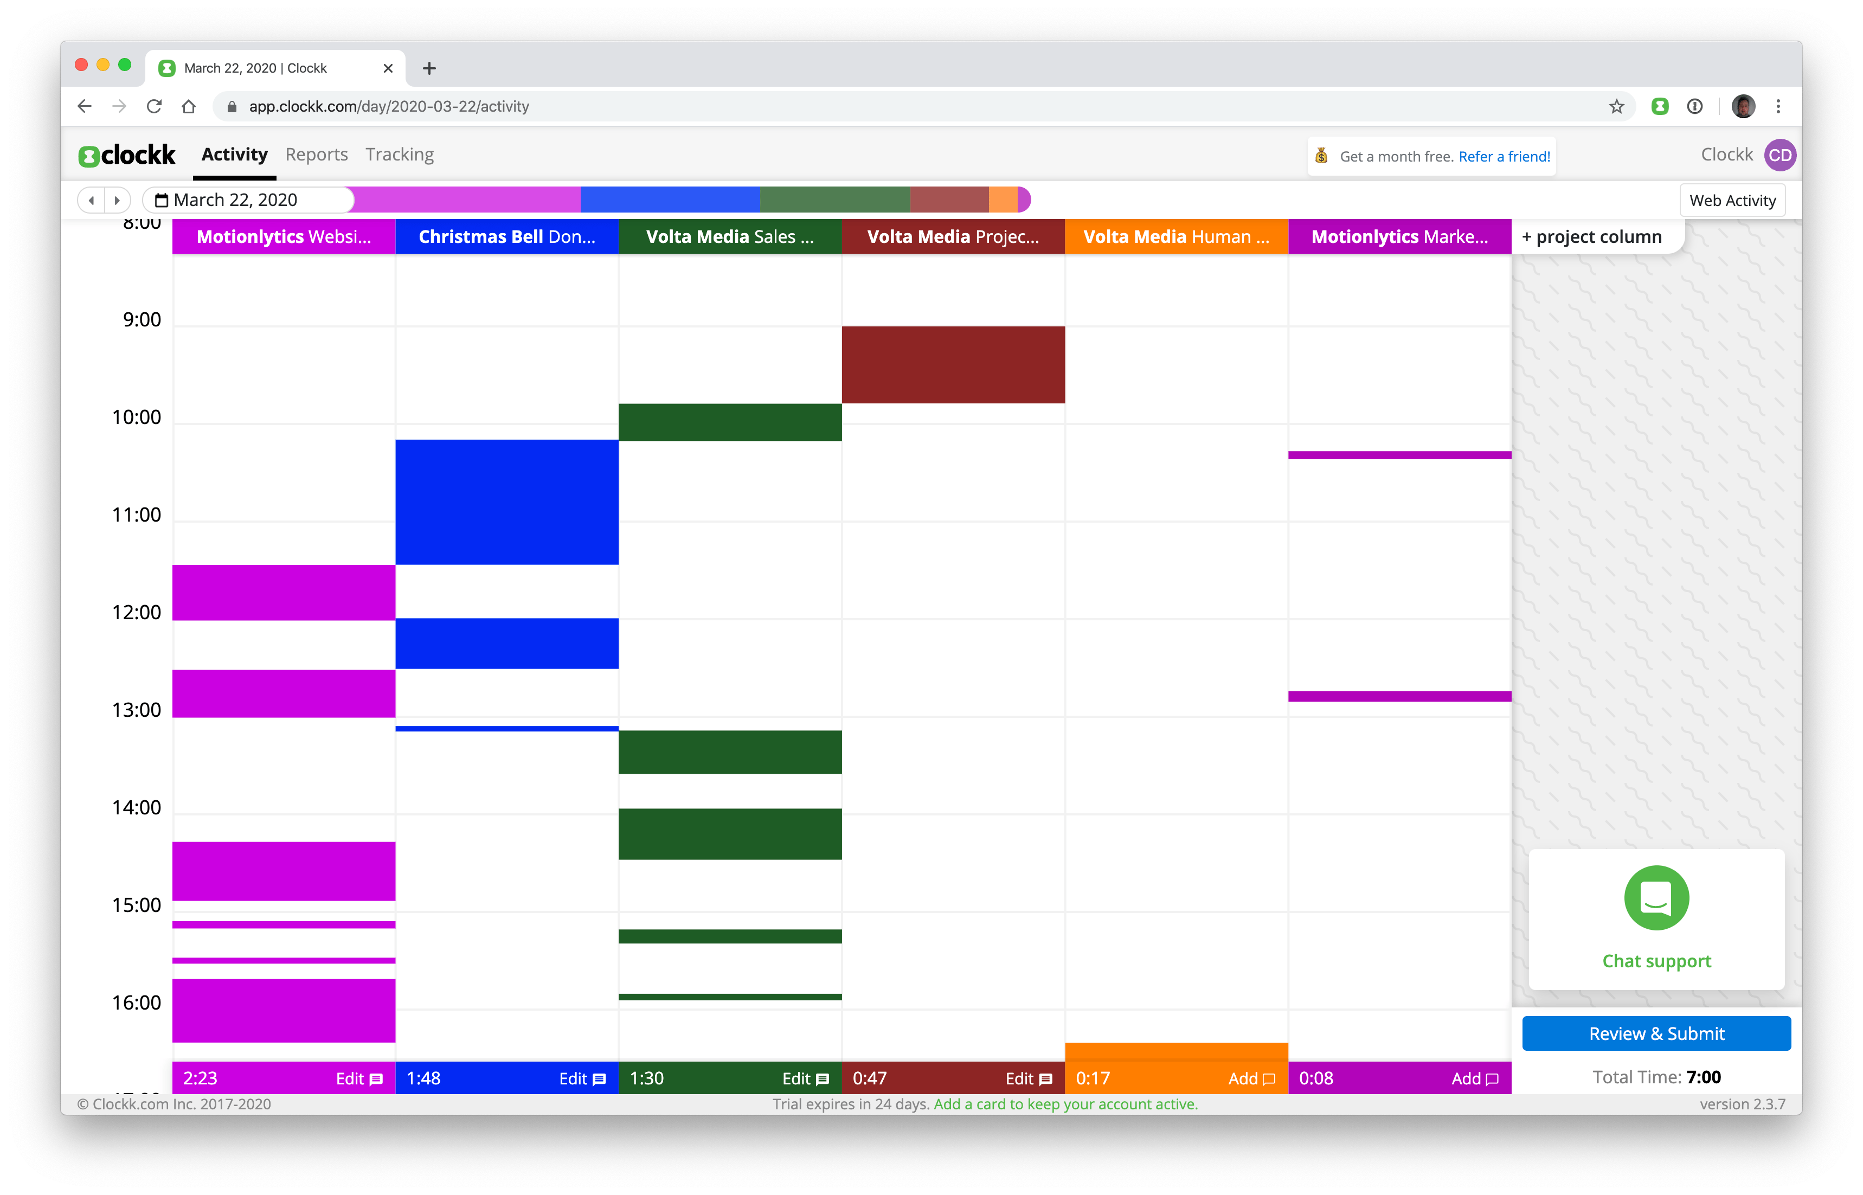Go to the next day arrow
Viewport: 1863px width, 1195px height.
(117, 200)
